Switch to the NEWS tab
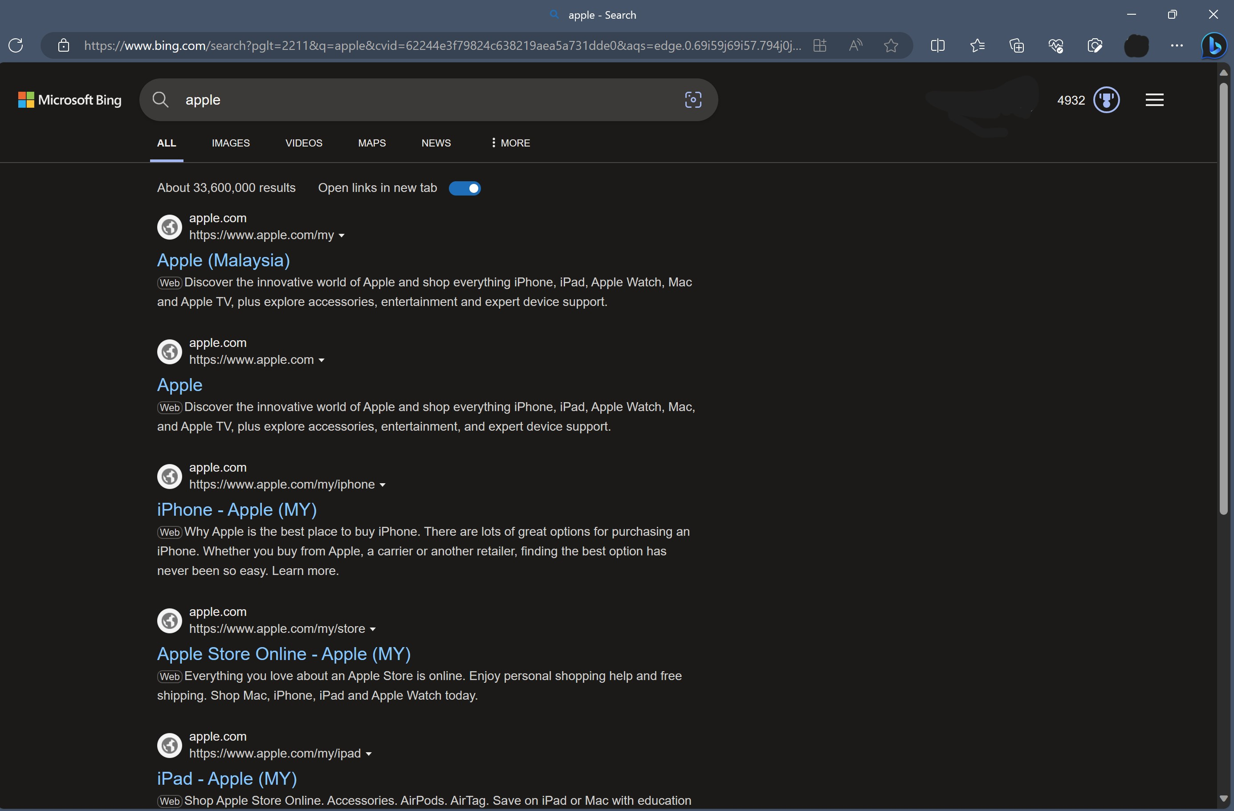Screen dimensions: 1234x811 coord(436,143)
